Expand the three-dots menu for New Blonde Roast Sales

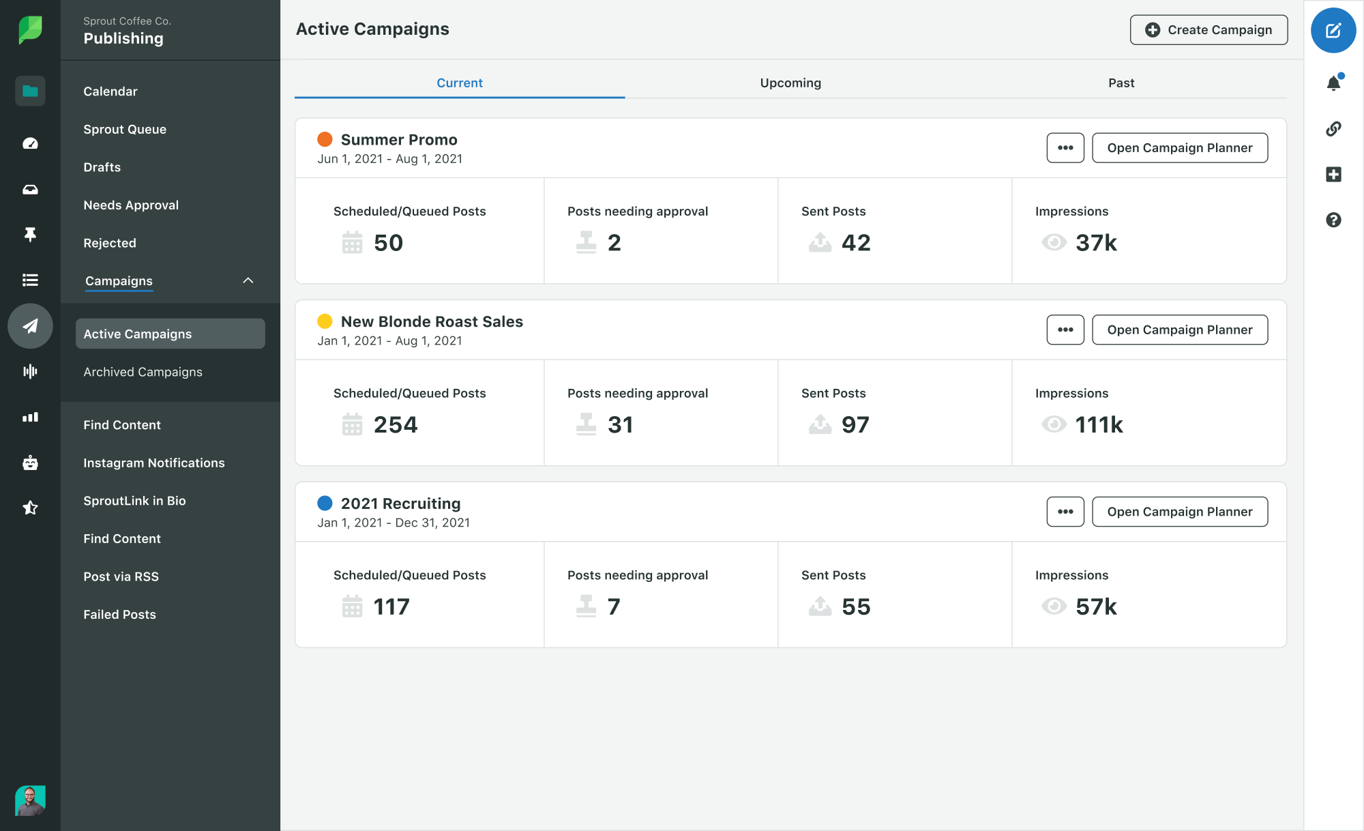1065,330
